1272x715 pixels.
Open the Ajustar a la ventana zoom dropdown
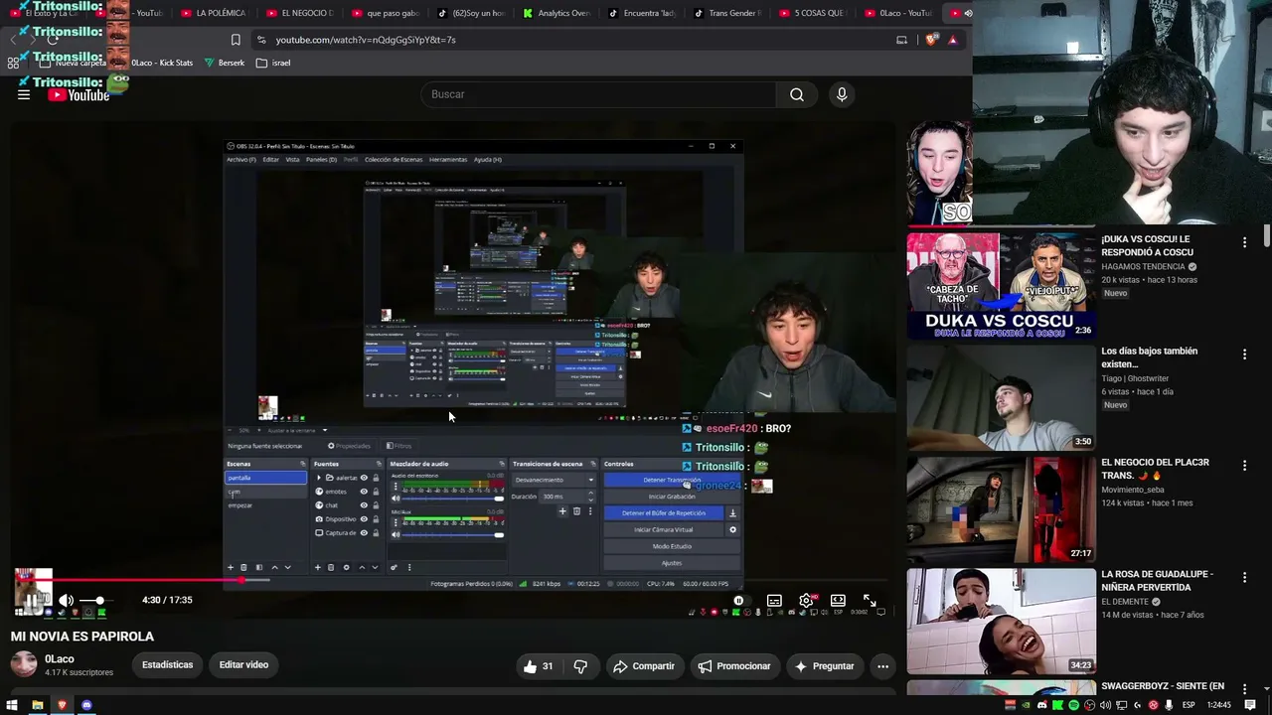click(x=296, y=430)
